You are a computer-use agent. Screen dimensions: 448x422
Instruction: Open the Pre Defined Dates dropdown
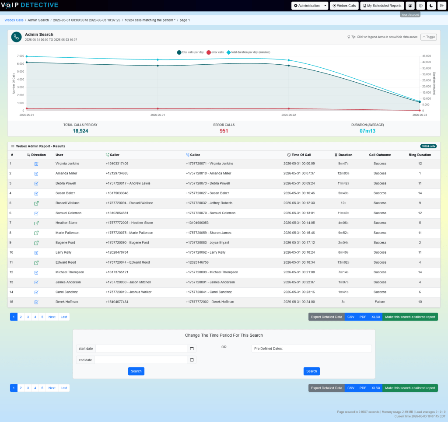311,349
